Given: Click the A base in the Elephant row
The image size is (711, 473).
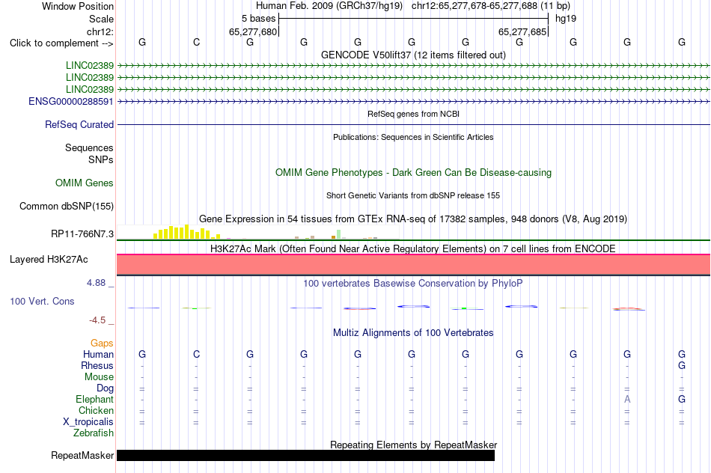Looking at the screenshot, I should (627, 399).
